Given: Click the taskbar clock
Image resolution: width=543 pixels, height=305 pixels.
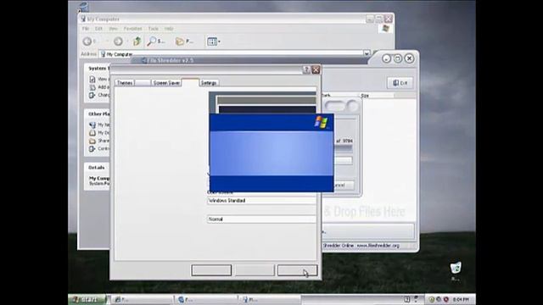Looking at the screenshot, I should pos(461,299).
